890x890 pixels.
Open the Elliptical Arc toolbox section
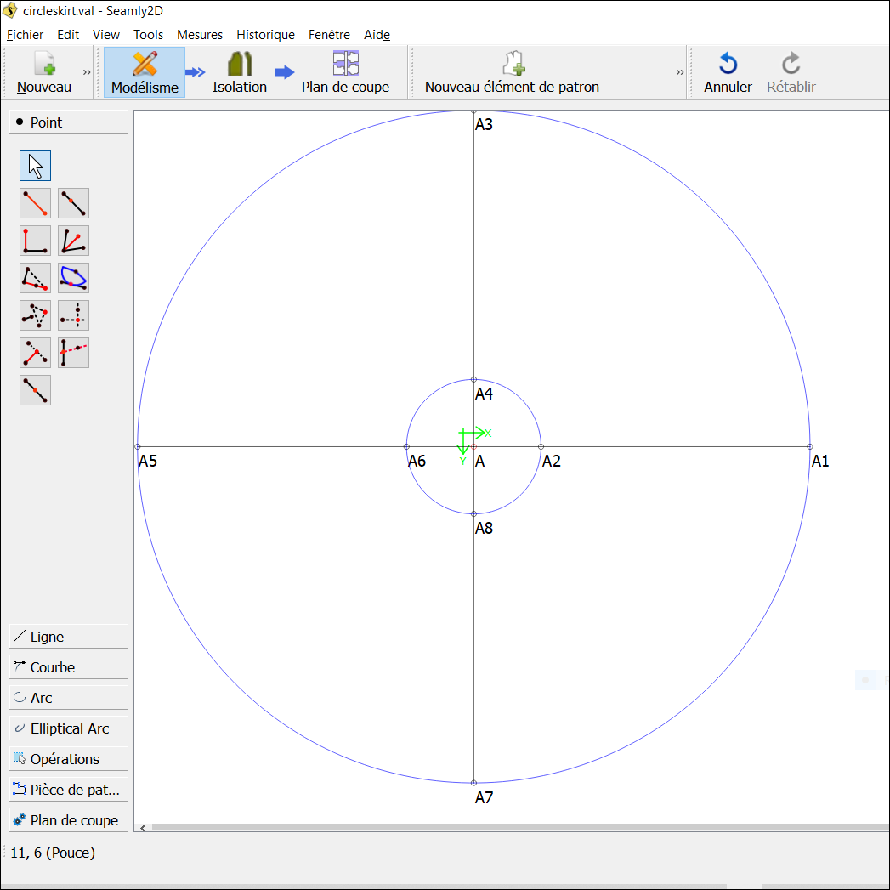tap(69, 728)
